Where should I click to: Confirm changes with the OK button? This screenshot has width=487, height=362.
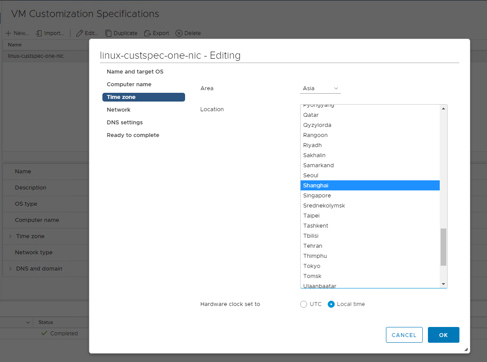pos(443,334)
